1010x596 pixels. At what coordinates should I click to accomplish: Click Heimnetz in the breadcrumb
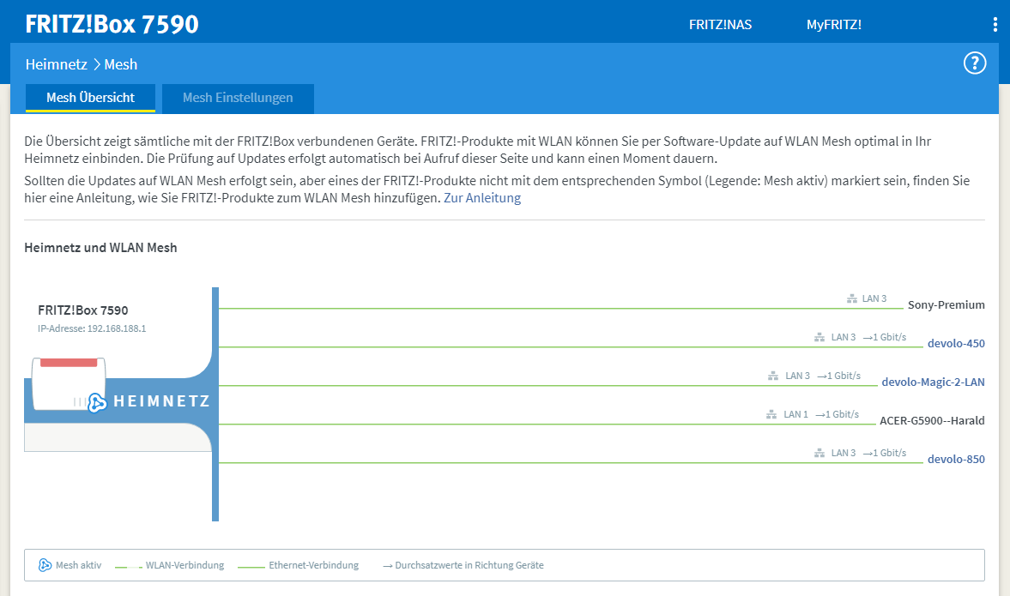tap(57, 64)
